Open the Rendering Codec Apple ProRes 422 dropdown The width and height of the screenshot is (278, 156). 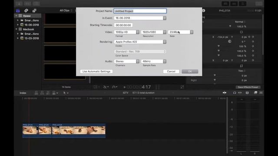click(x=140, y=42)
